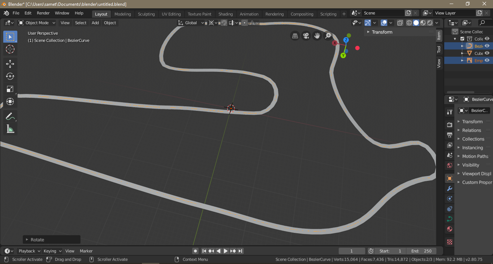
Task: Switch to Modeling workspace tab
Action: (123, 14)
